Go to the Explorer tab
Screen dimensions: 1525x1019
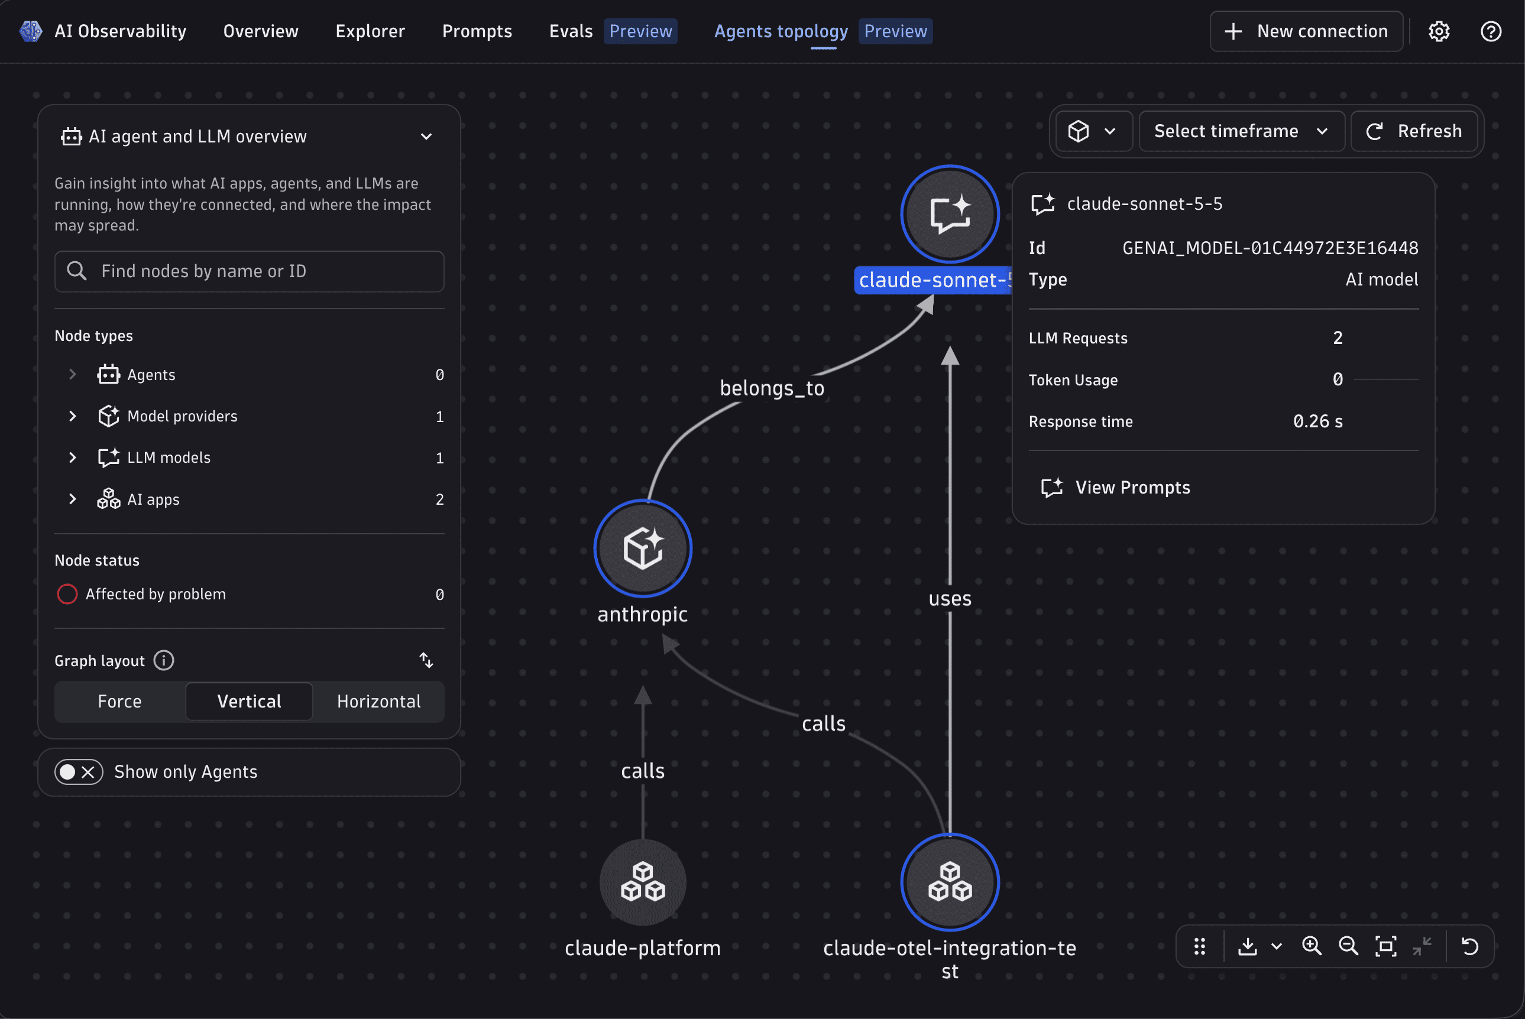[370, 31]
